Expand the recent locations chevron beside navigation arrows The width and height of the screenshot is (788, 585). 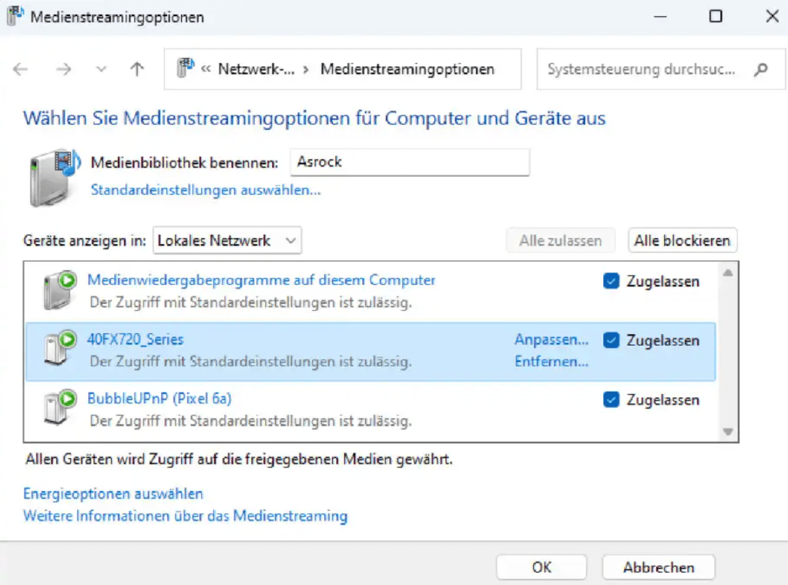[100, 69]
